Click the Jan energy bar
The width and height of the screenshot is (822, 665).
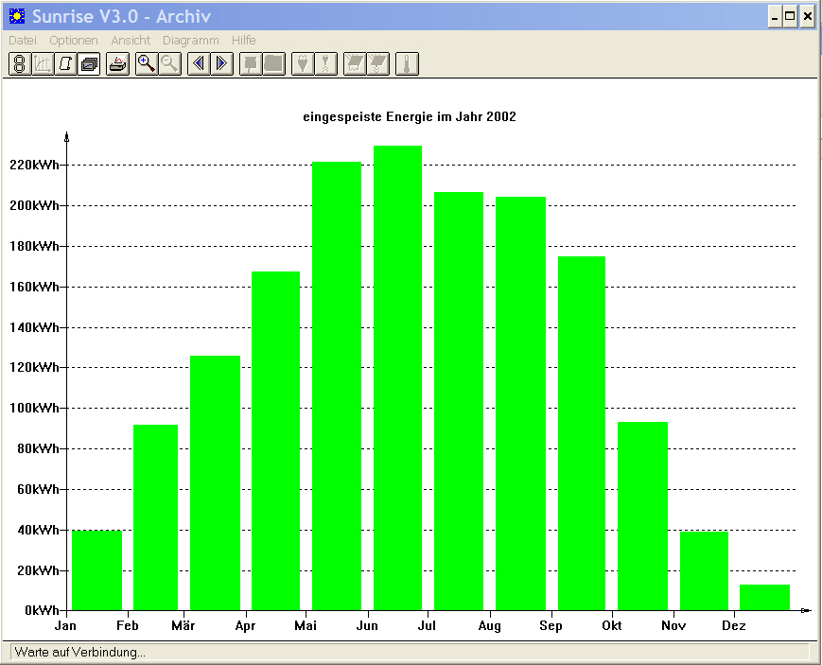97,570
